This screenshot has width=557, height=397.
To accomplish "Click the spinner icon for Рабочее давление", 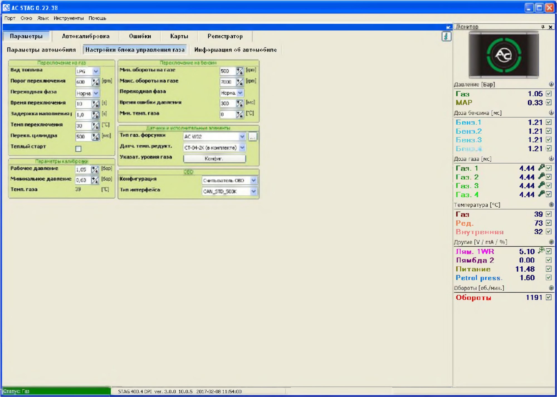I will pyautogui.click(x=95, y=170).
